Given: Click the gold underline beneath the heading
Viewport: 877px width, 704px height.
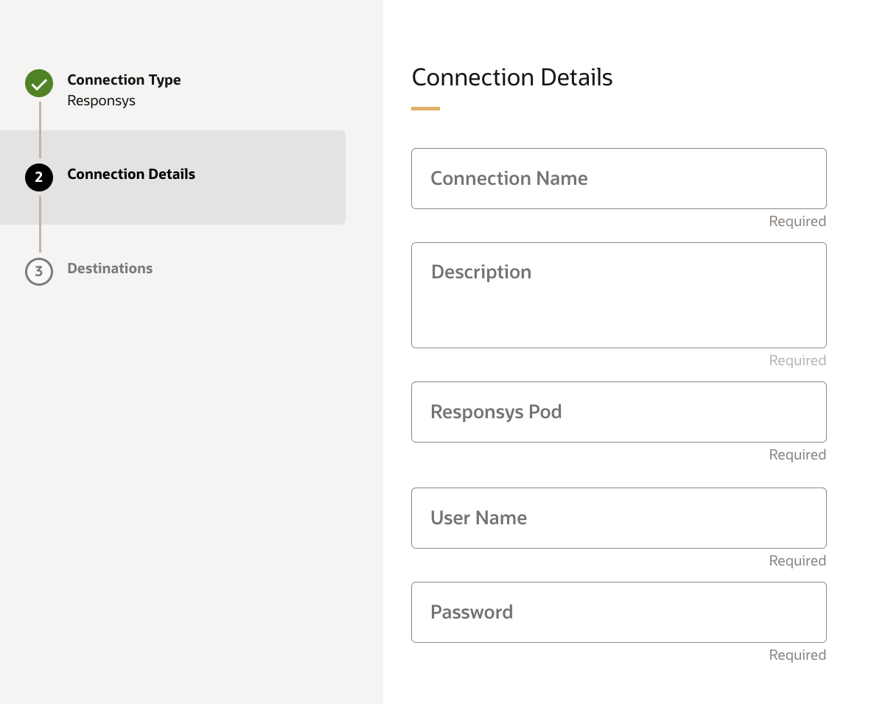Looking at the screenshot, I should click(425, 109).
